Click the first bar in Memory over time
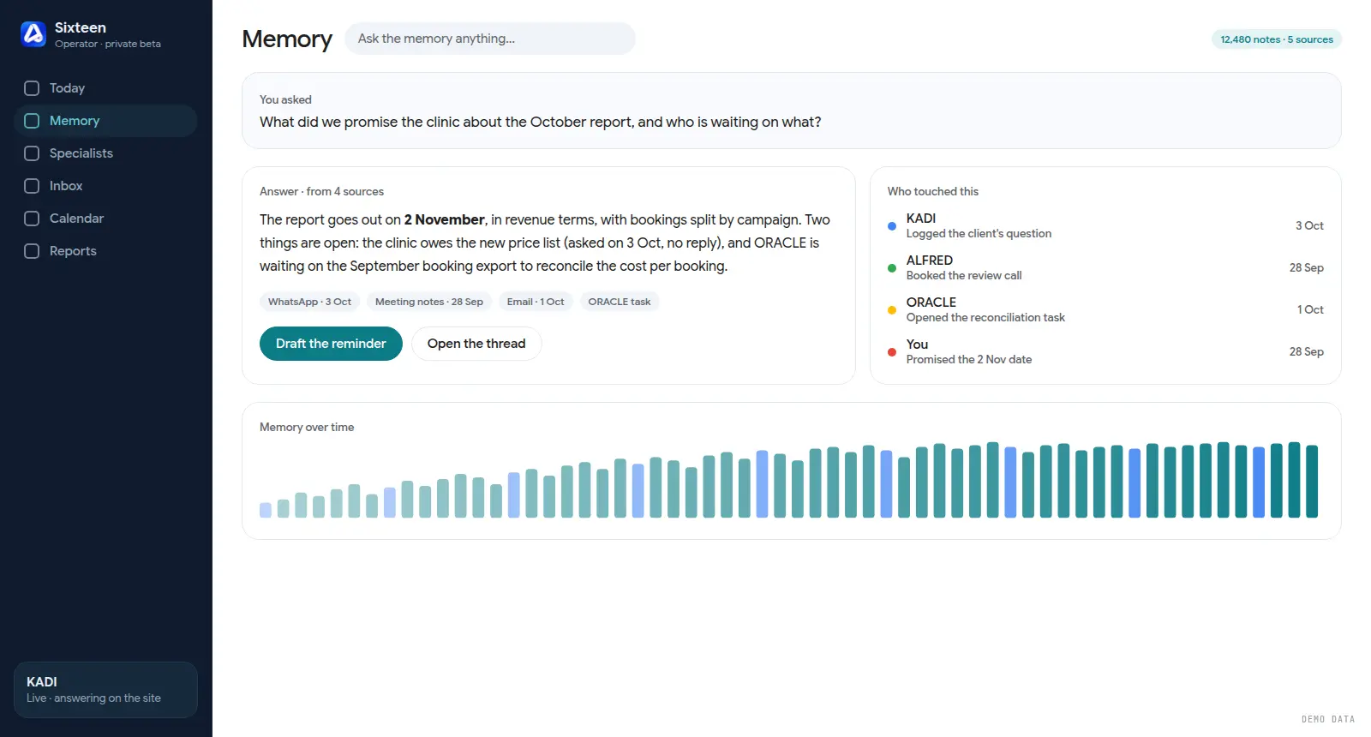1371x737 pixels. 266,510
